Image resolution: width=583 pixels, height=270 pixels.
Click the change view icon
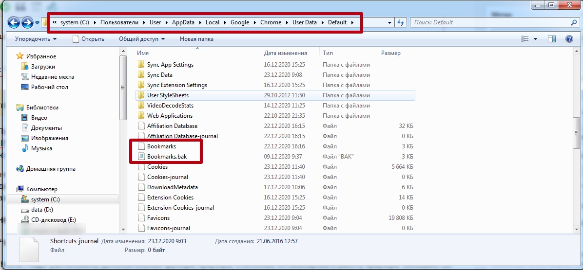click(x=525, y=39)
